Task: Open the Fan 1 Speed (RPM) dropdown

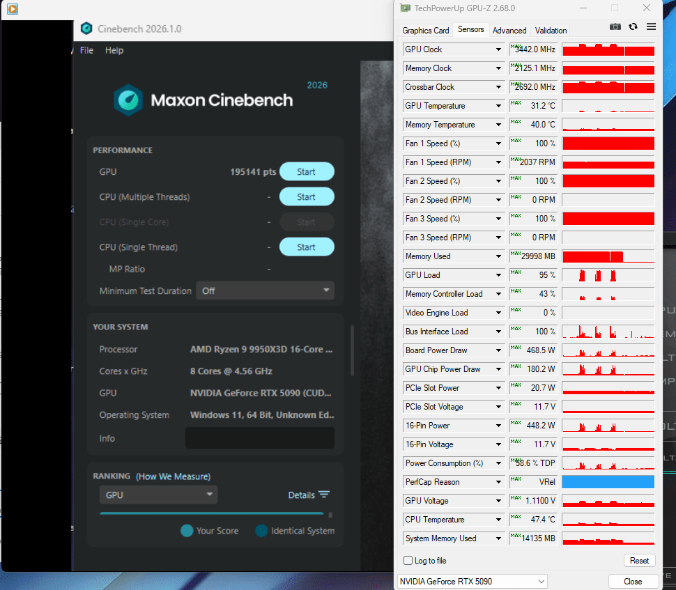Action: (498, 162)
